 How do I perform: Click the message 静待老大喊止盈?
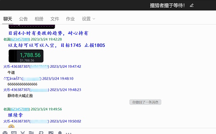click(x=20, y=96)
